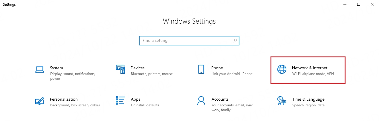Click the Network & Internet globe icon
379x121 pixels.
point(282,69)
